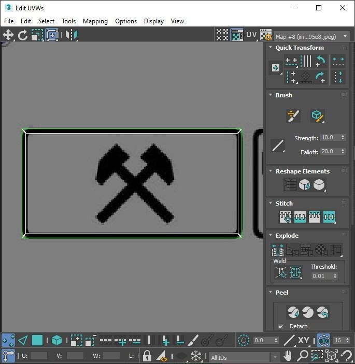
Task: Select Edge sub-object mode
Action: coord(23,341)
